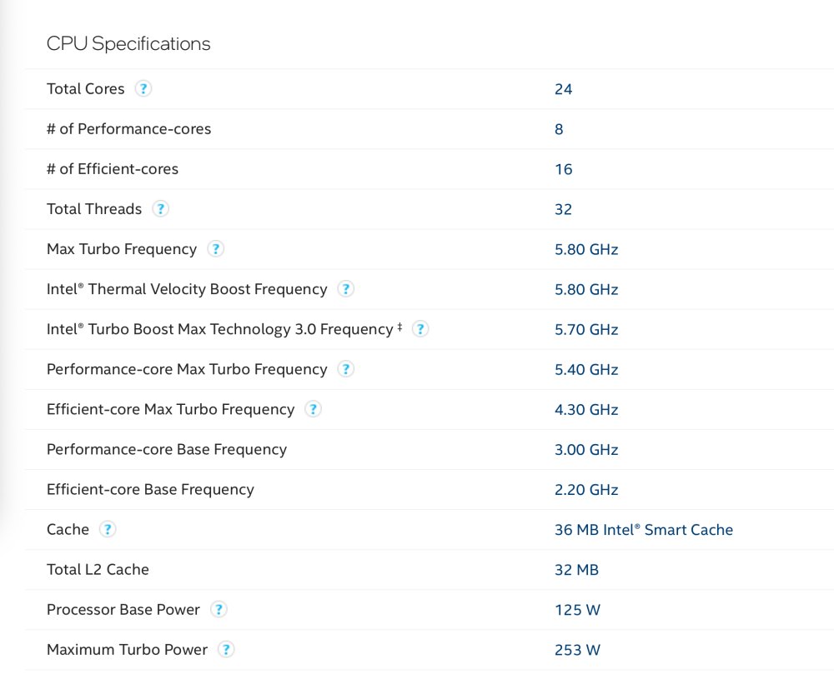Select Max Turbo Frequency's 5.80 GHz value
Viewport: 834px width, 684px height.
[586, 249]
